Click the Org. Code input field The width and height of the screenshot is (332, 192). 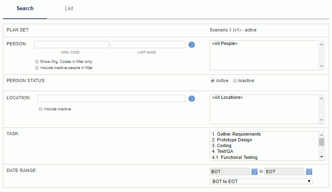(x=71, y=45)
